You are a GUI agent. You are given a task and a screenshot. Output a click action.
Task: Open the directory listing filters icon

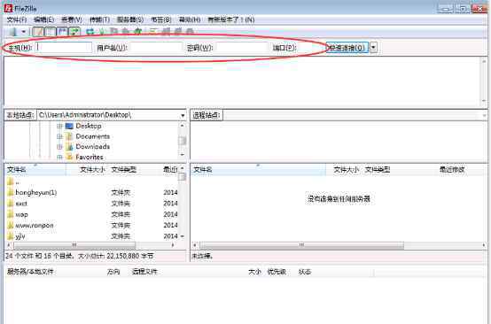pos(153,32)
